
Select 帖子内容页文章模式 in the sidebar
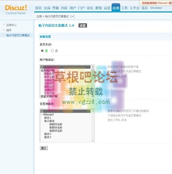(18, 35)
